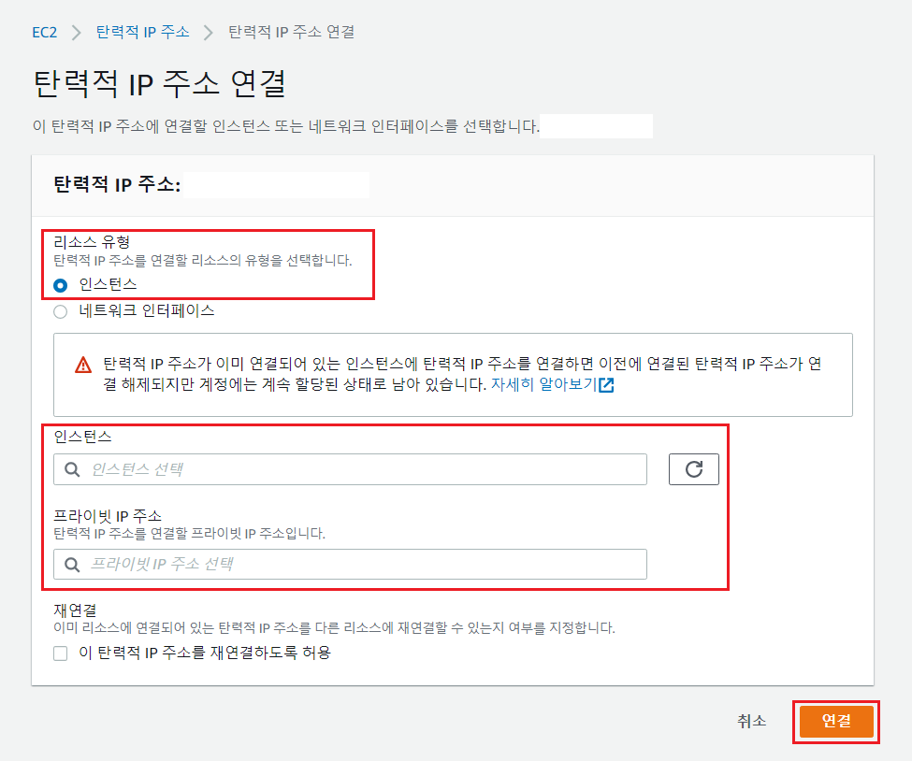Go to 탄력적 IP 주소 breadcrumb
The image size is (912, 761).
[142, 32]
